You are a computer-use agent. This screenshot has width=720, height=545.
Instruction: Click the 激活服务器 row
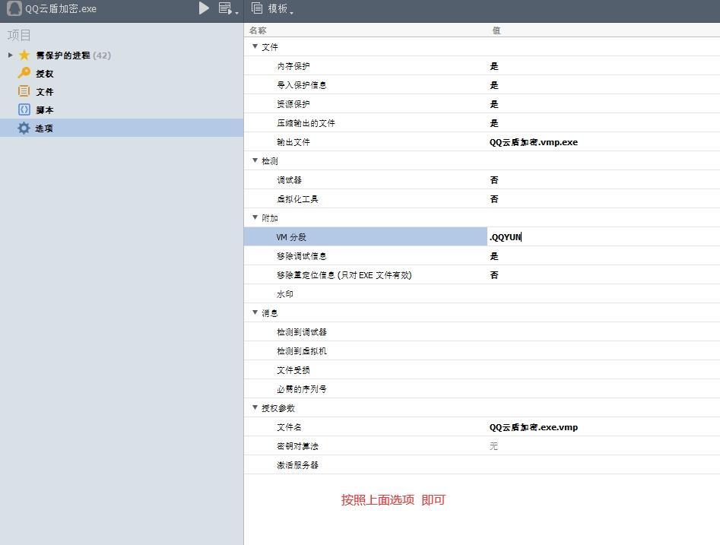482,465
